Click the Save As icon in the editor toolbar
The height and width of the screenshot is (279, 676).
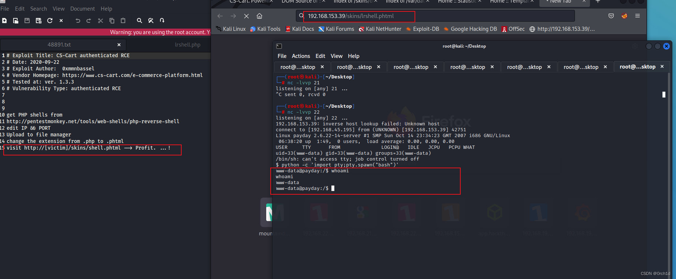38,21
